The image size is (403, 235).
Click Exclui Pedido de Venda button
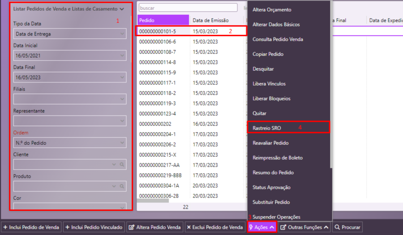pyautogui.click(x=215, y=227)
